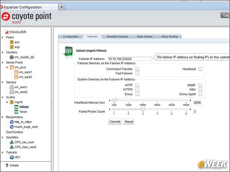Click the /24 subnet header icon
230x172 pixels.
tap(68, 51)
